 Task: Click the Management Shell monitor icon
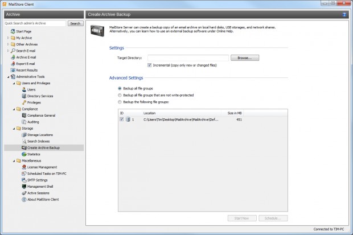pos(24,187)
